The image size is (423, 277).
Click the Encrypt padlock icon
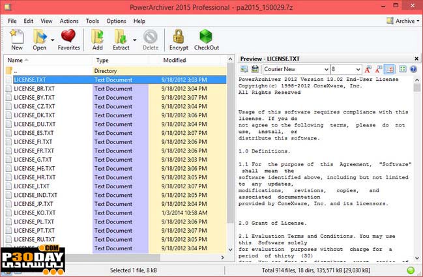pos(179,40)
